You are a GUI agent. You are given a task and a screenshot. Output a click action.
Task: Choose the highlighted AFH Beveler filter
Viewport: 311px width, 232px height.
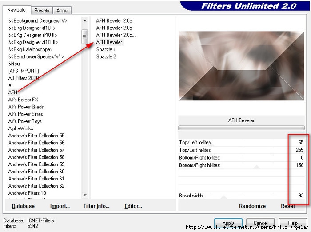point(109,42)
